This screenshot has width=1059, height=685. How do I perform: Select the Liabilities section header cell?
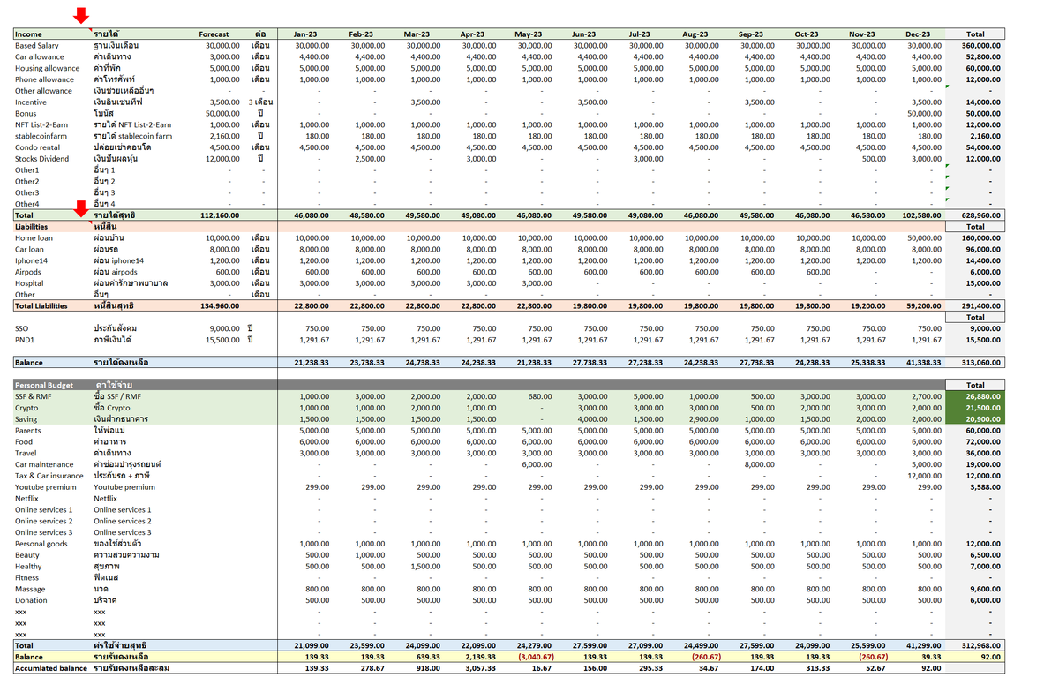coord(31,227)
